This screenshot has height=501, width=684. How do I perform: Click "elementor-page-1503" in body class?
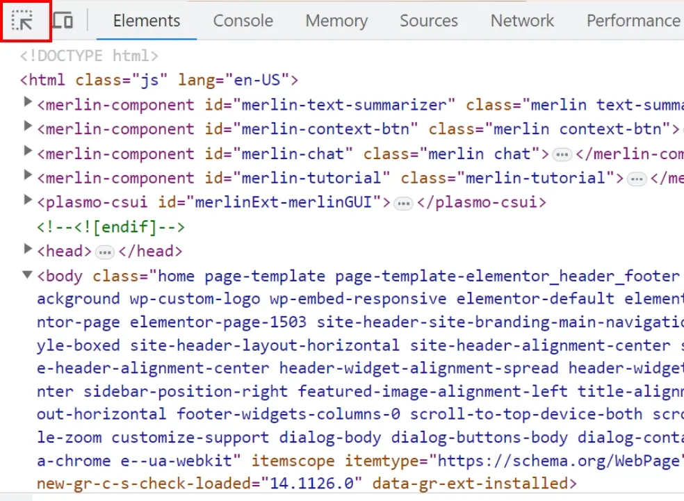218,322
